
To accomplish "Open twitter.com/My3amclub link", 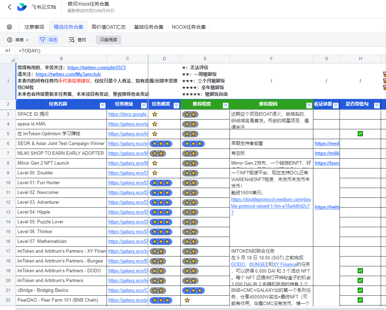I will [68, 74].
